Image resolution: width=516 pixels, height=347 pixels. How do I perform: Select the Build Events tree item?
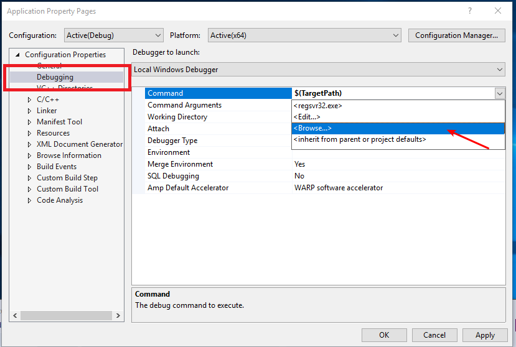pos(57,167)
